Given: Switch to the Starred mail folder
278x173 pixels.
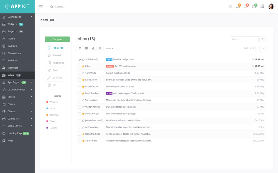Looking at the screenshot, I should click(55, 55).
